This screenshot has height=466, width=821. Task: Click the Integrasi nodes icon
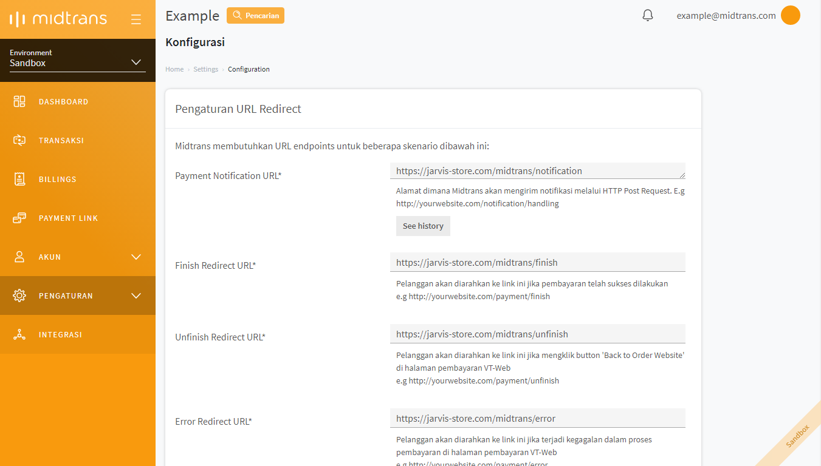tap(19, 334)
